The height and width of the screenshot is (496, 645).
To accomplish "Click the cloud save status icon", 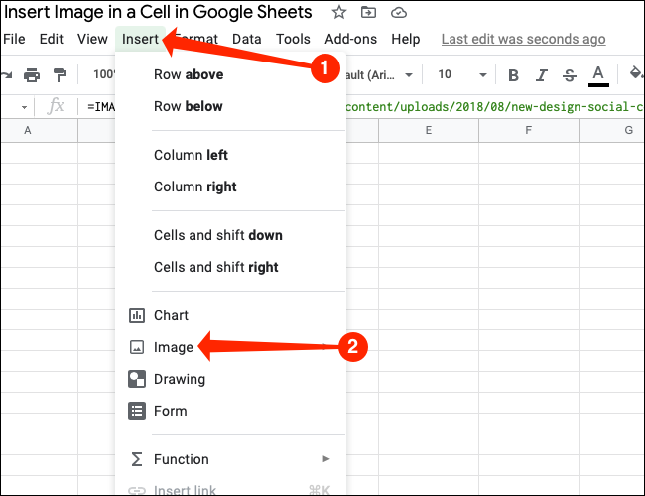I will click(400, 13).
